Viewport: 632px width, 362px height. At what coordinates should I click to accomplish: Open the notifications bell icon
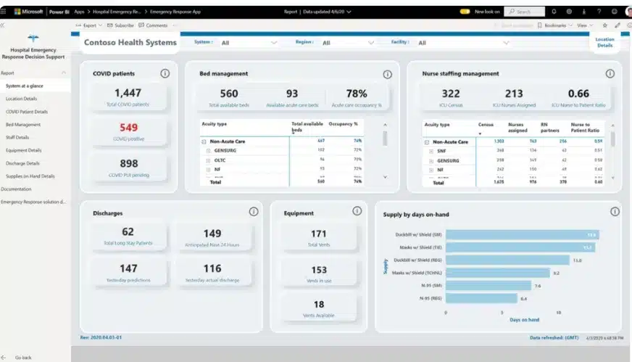(x=554, y=12)
